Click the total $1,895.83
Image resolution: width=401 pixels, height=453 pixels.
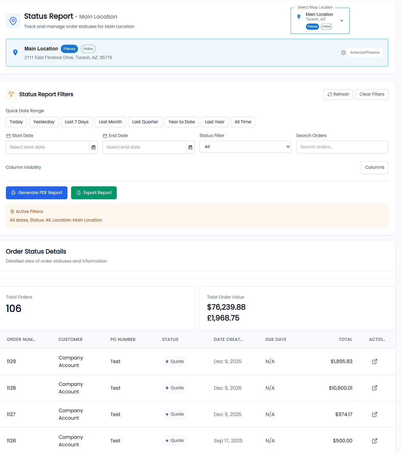[x=341, y=362]
